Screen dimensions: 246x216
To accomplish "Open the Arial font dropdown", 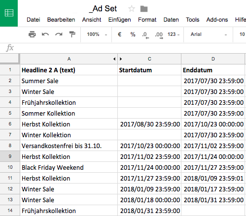I will pos(209,34).
